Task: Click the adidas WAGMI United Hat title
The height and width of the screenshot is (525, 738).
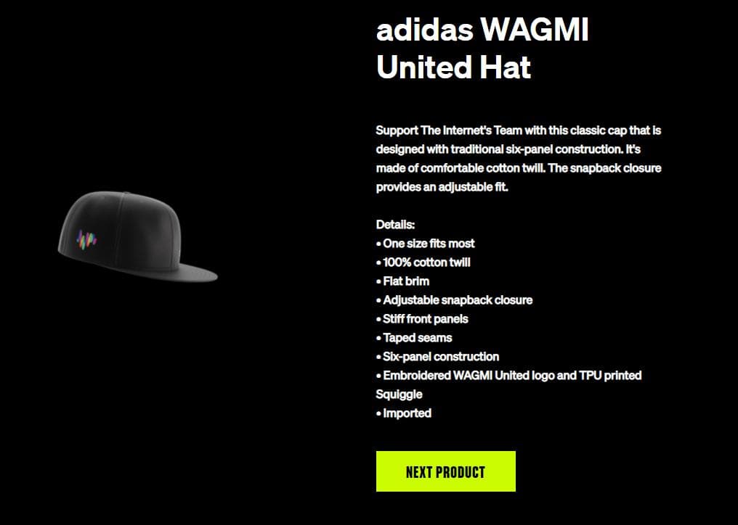Action: click(482, 49)
